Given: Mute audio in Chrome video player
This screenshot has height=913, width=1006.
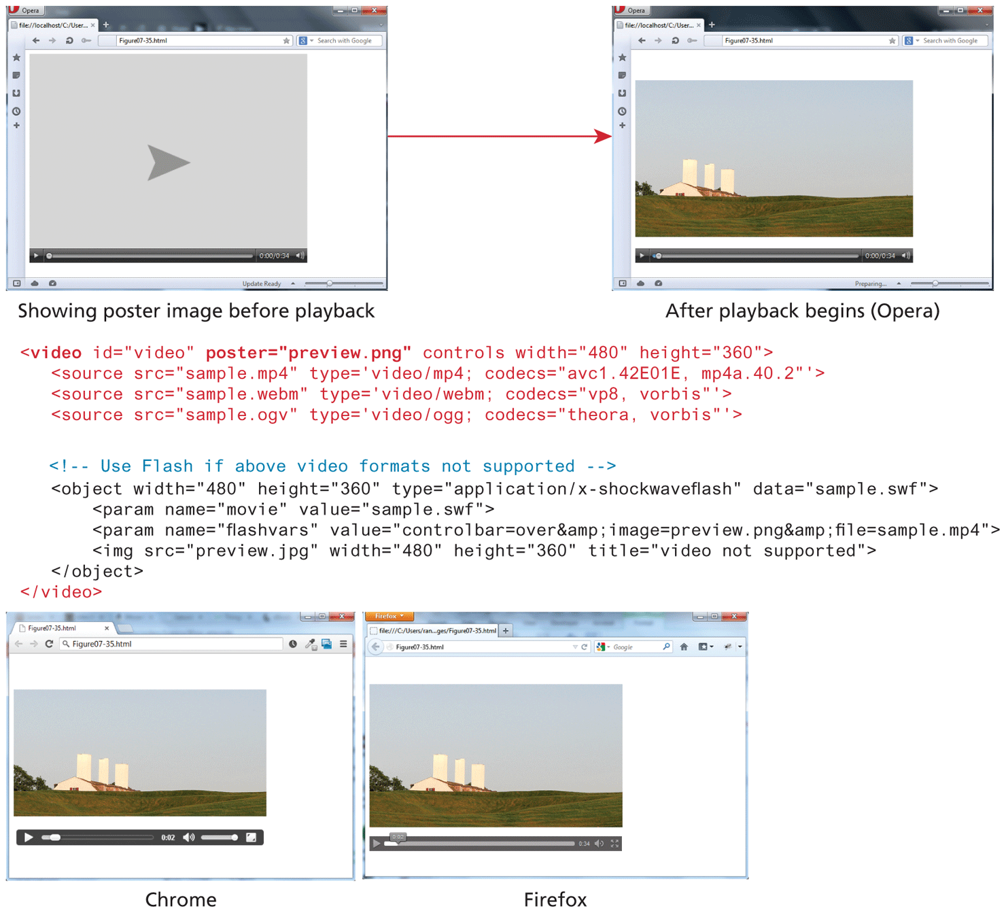Looking at the screenshot, I should (x=189, y=838).
